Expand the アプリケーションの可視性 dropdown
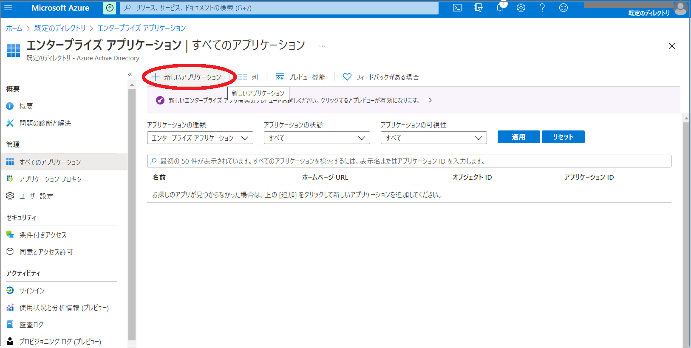This screenshot has width=691, height=348. click(433, 138)
